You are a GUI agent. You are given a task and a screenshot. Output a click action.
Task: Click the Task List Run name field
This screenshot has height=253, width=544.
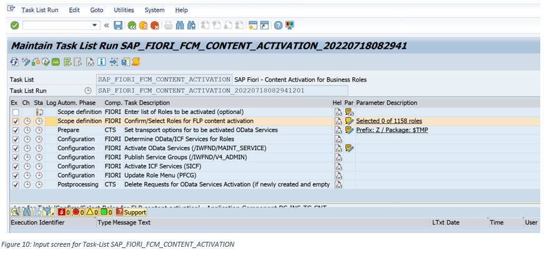point(222,91)
